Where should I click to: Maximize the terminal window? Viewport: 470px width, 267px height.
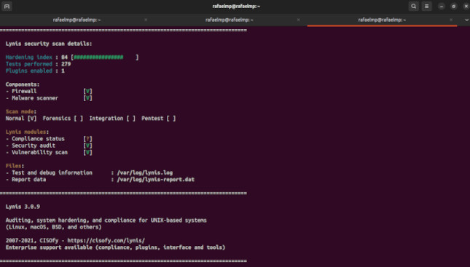tap(454, 7)
